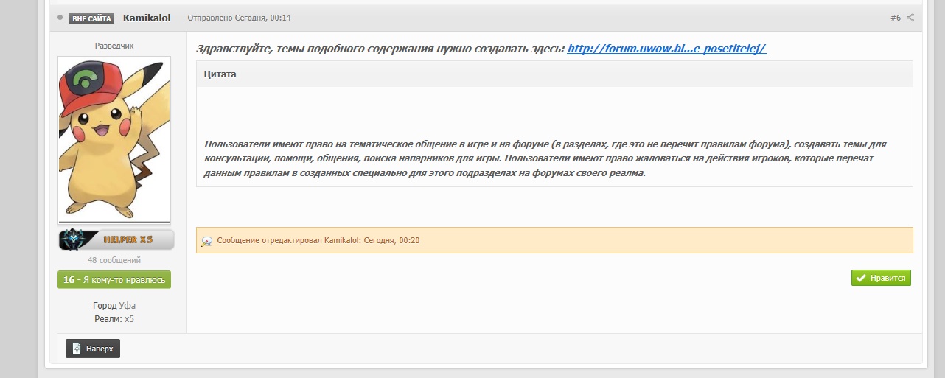Viewport: 945px width, 378px height.
Task: Click the ВНЕ САЙТА status badge
Action: 91,18
